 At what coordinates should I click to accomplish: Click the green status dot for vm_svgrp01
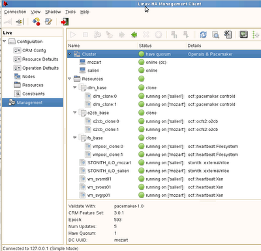(142, 195)
